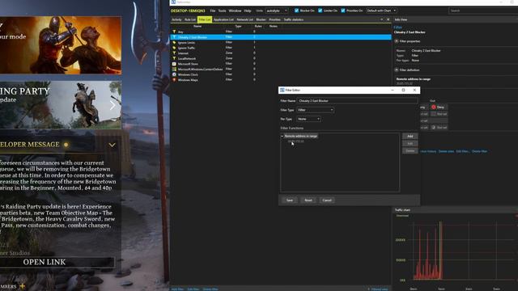Click the tag icon beside Ignore Traffic
518x291 pixels.
pyautogui.click(x=174, y=48)
